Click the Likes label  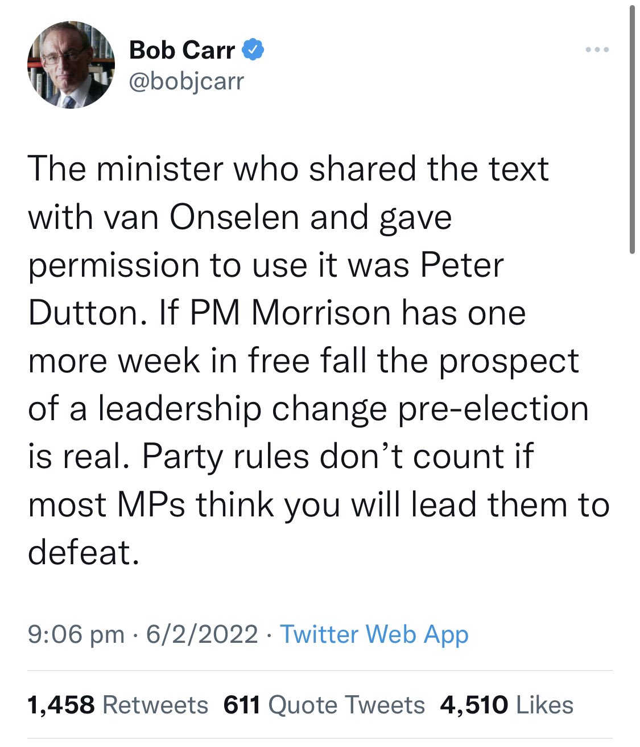pyautogui.click(x=544, y=705)
